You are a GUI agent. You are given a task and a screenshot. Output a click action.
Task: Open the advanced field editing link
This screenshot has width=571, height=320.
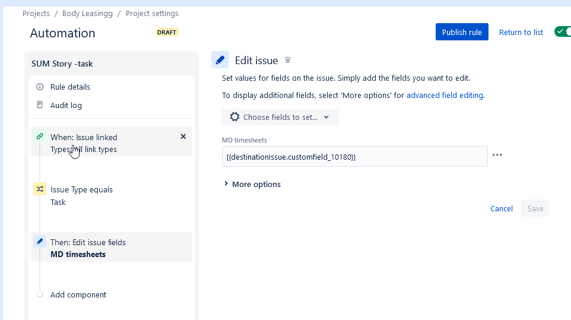click(x=445, y=96)
